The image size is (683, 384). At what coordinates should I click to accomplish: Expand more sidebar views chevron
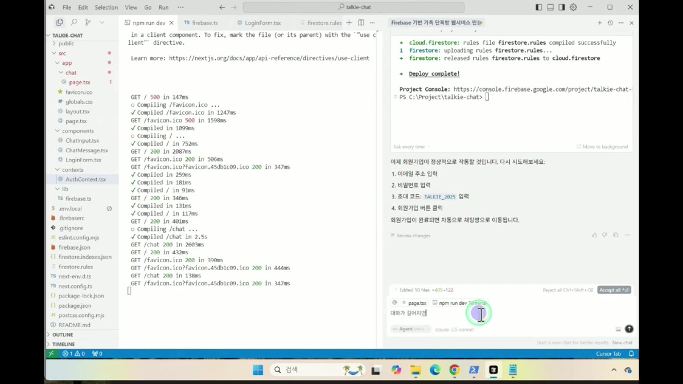pyautogui.click(x=102, y=22)
